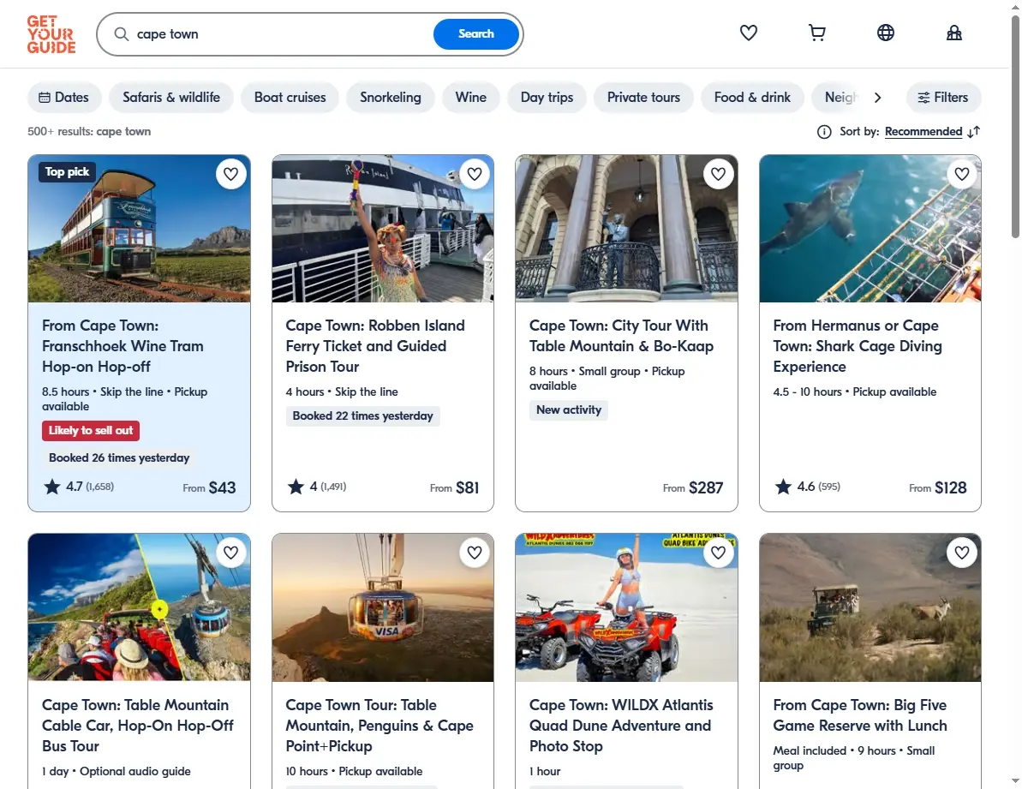Click the From $43 price
1022x789 pixels.
pos(209,488)
